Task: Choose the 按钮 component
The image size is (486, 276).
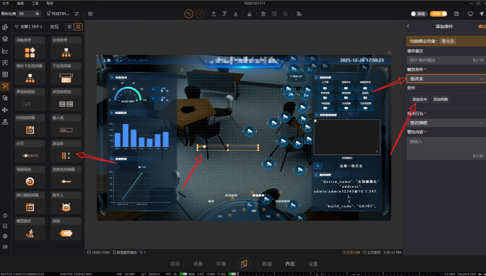Action: [66, 229]
